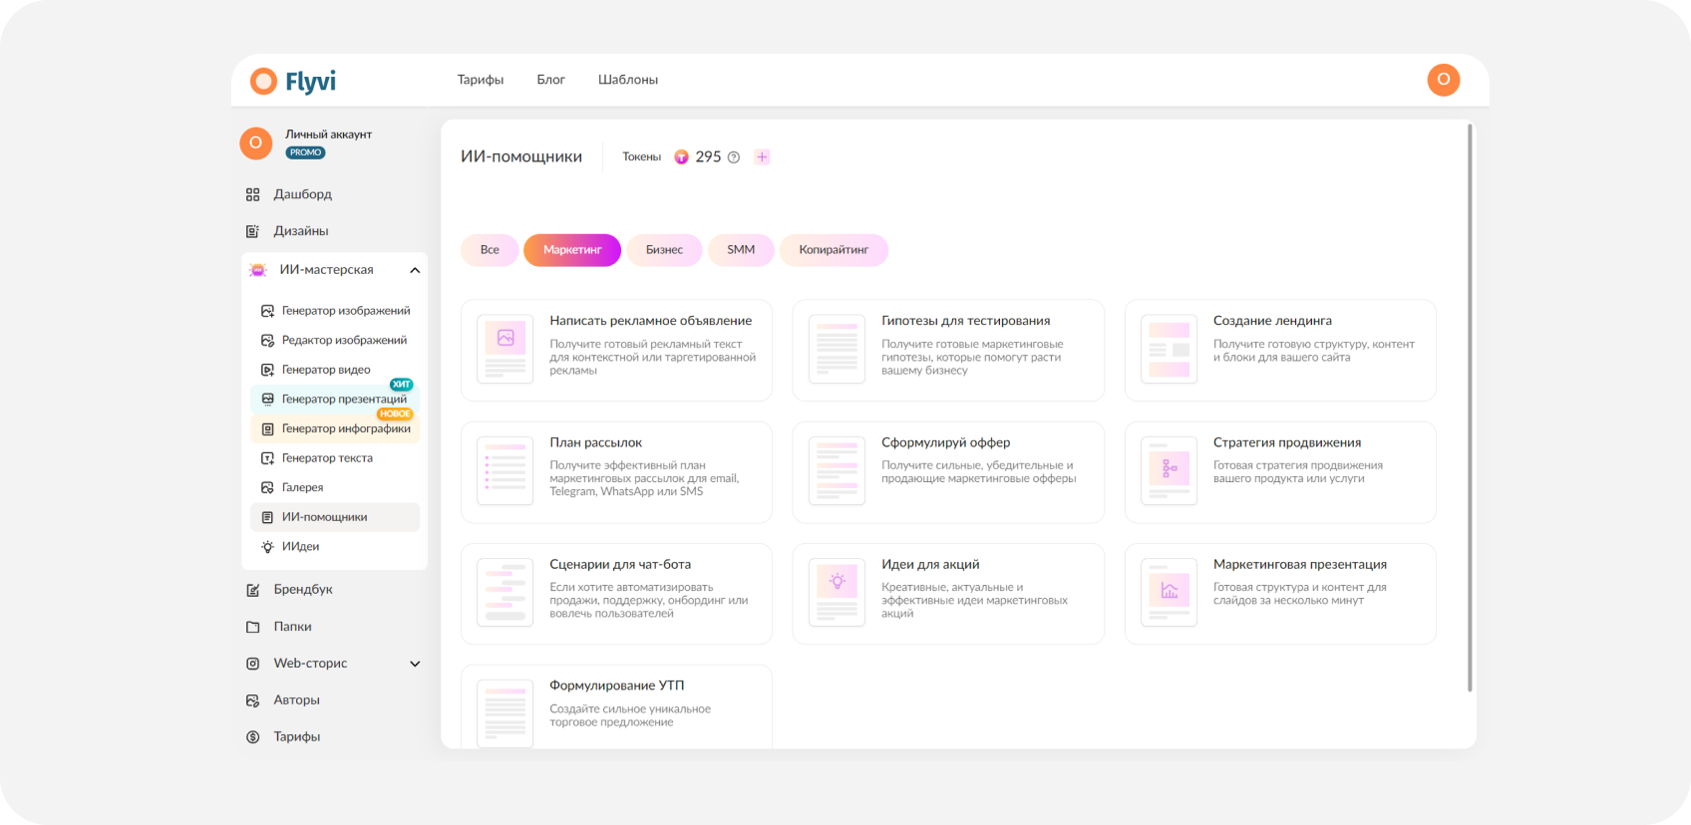Click the Генератор видео icon
This screenshot has height=825, width=1691.
[x=267, y=370]
